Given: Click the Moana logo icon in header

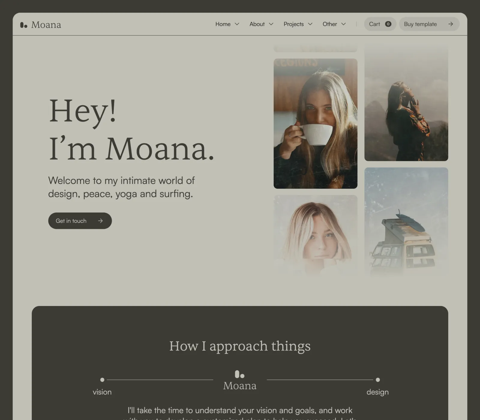Looking at the screenshot, I should [x=24, y=25].
